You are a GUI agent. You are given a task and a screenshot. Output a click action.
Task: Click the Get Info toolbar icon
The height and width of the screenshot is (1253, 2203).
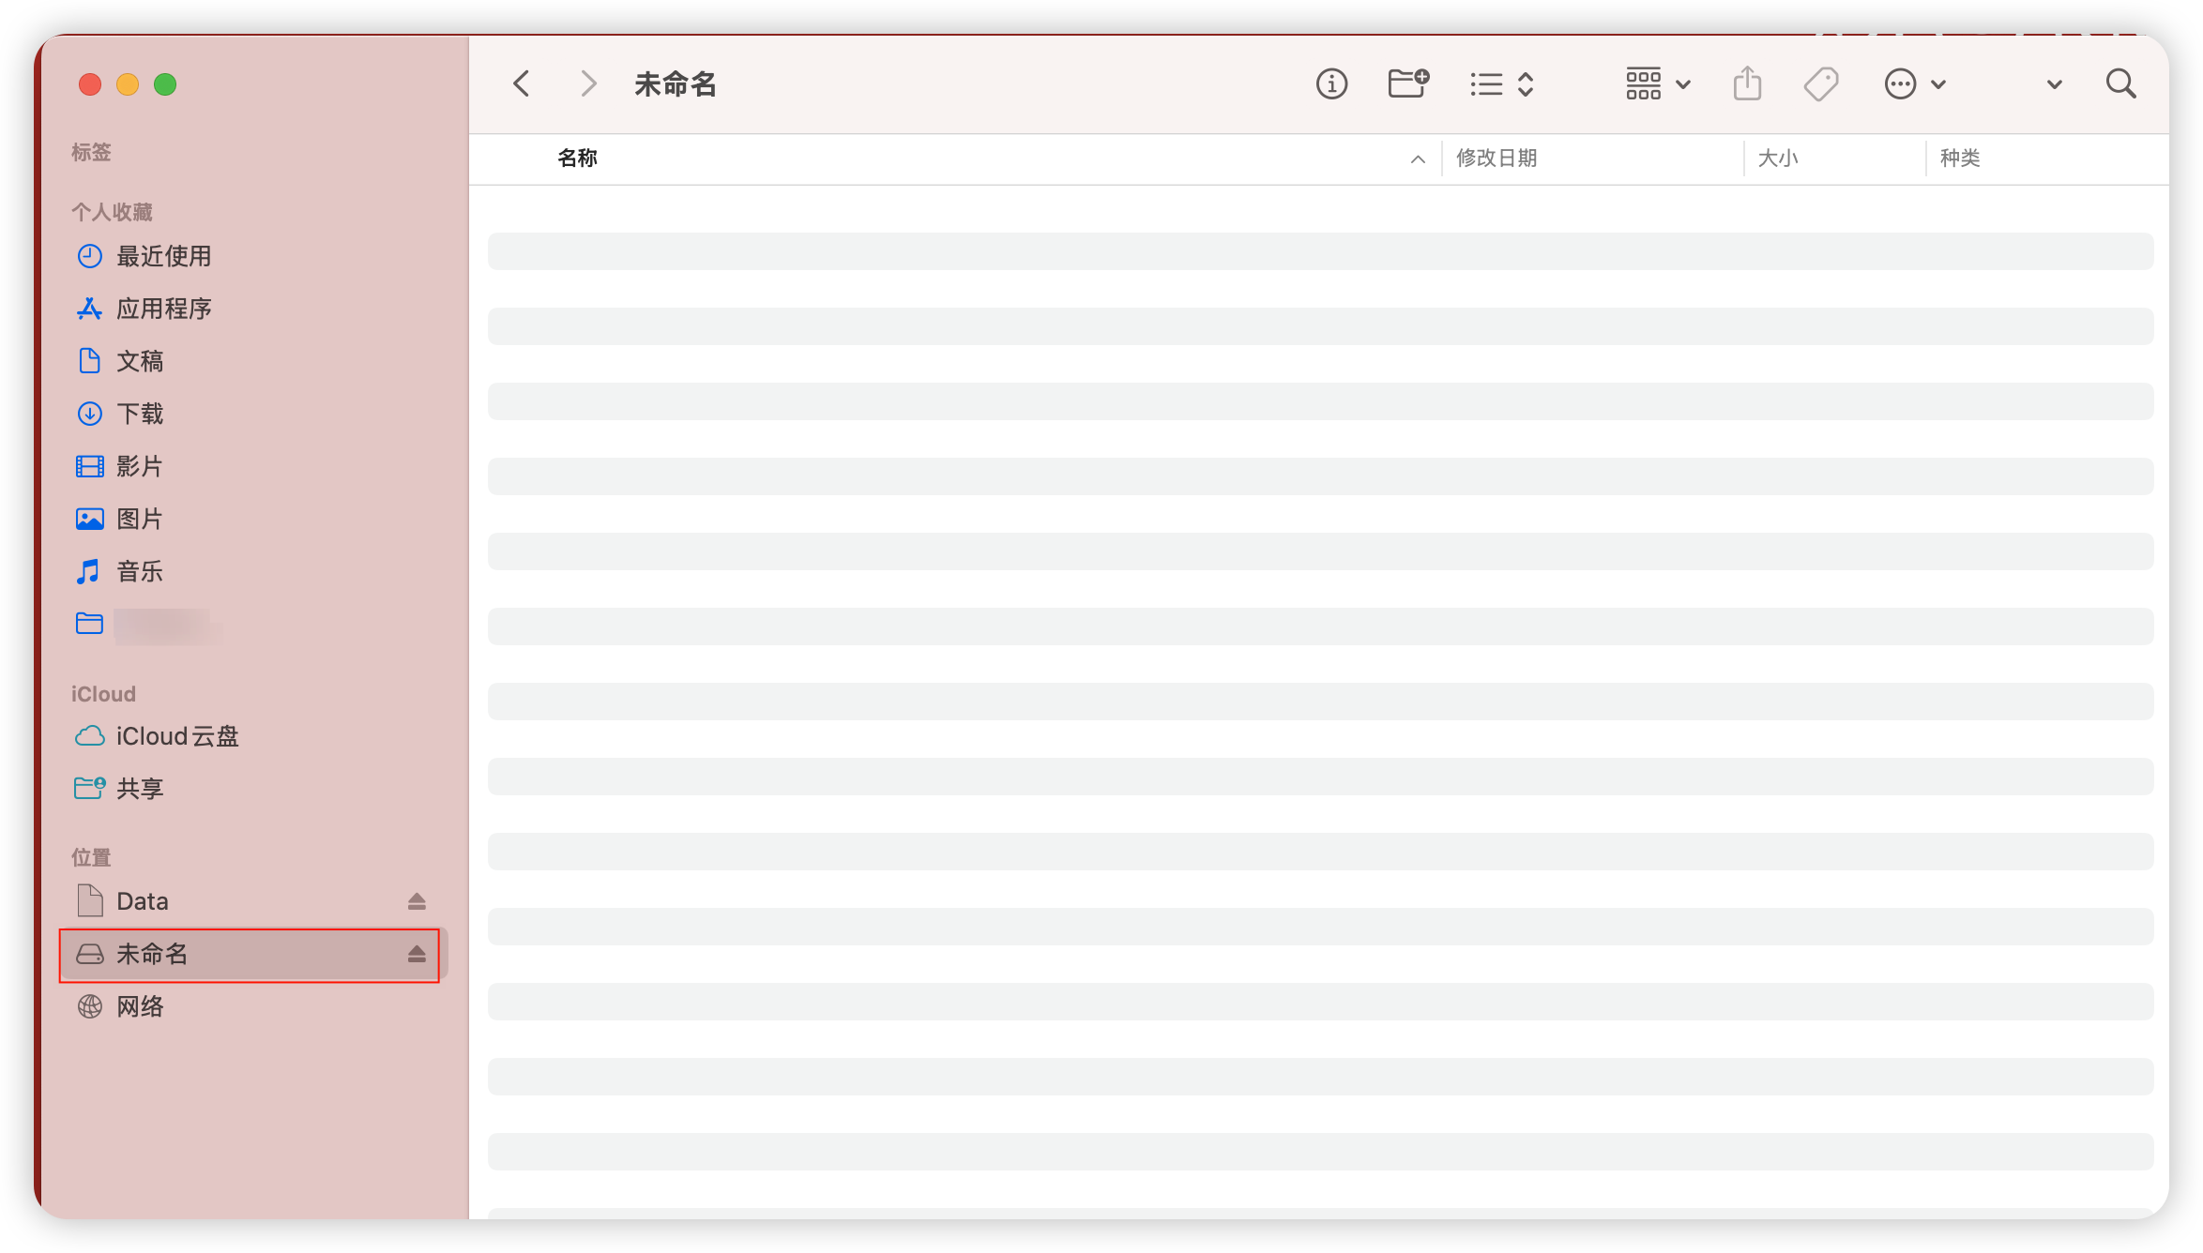(x=1331, y=84)
